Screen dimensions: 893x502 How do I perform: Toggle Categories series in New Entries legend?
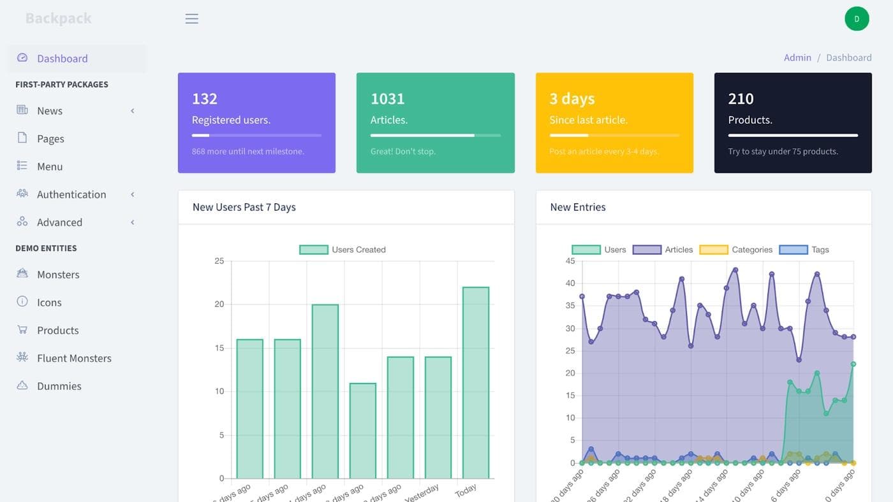[736, 250]
